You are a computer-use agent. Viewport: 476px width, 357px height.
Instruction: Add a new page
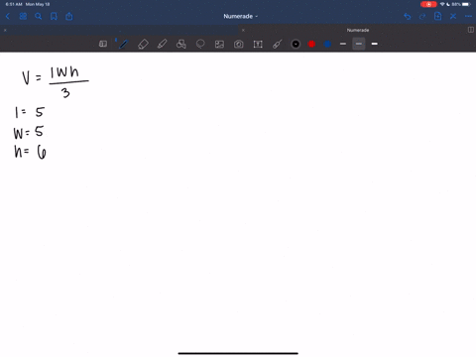pos(437,16)
